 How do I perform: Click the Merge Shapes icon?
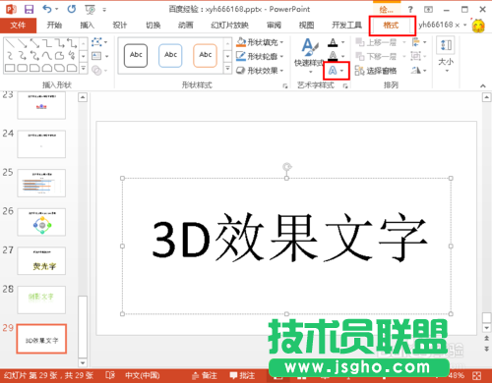pos(96,70)
